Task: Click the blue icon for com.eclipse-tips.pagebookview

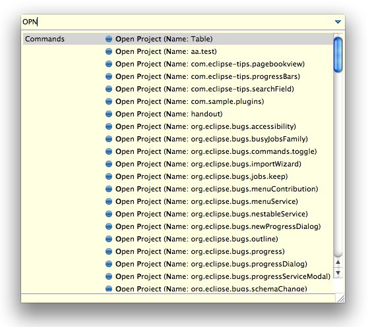Action: pos(109,64)
